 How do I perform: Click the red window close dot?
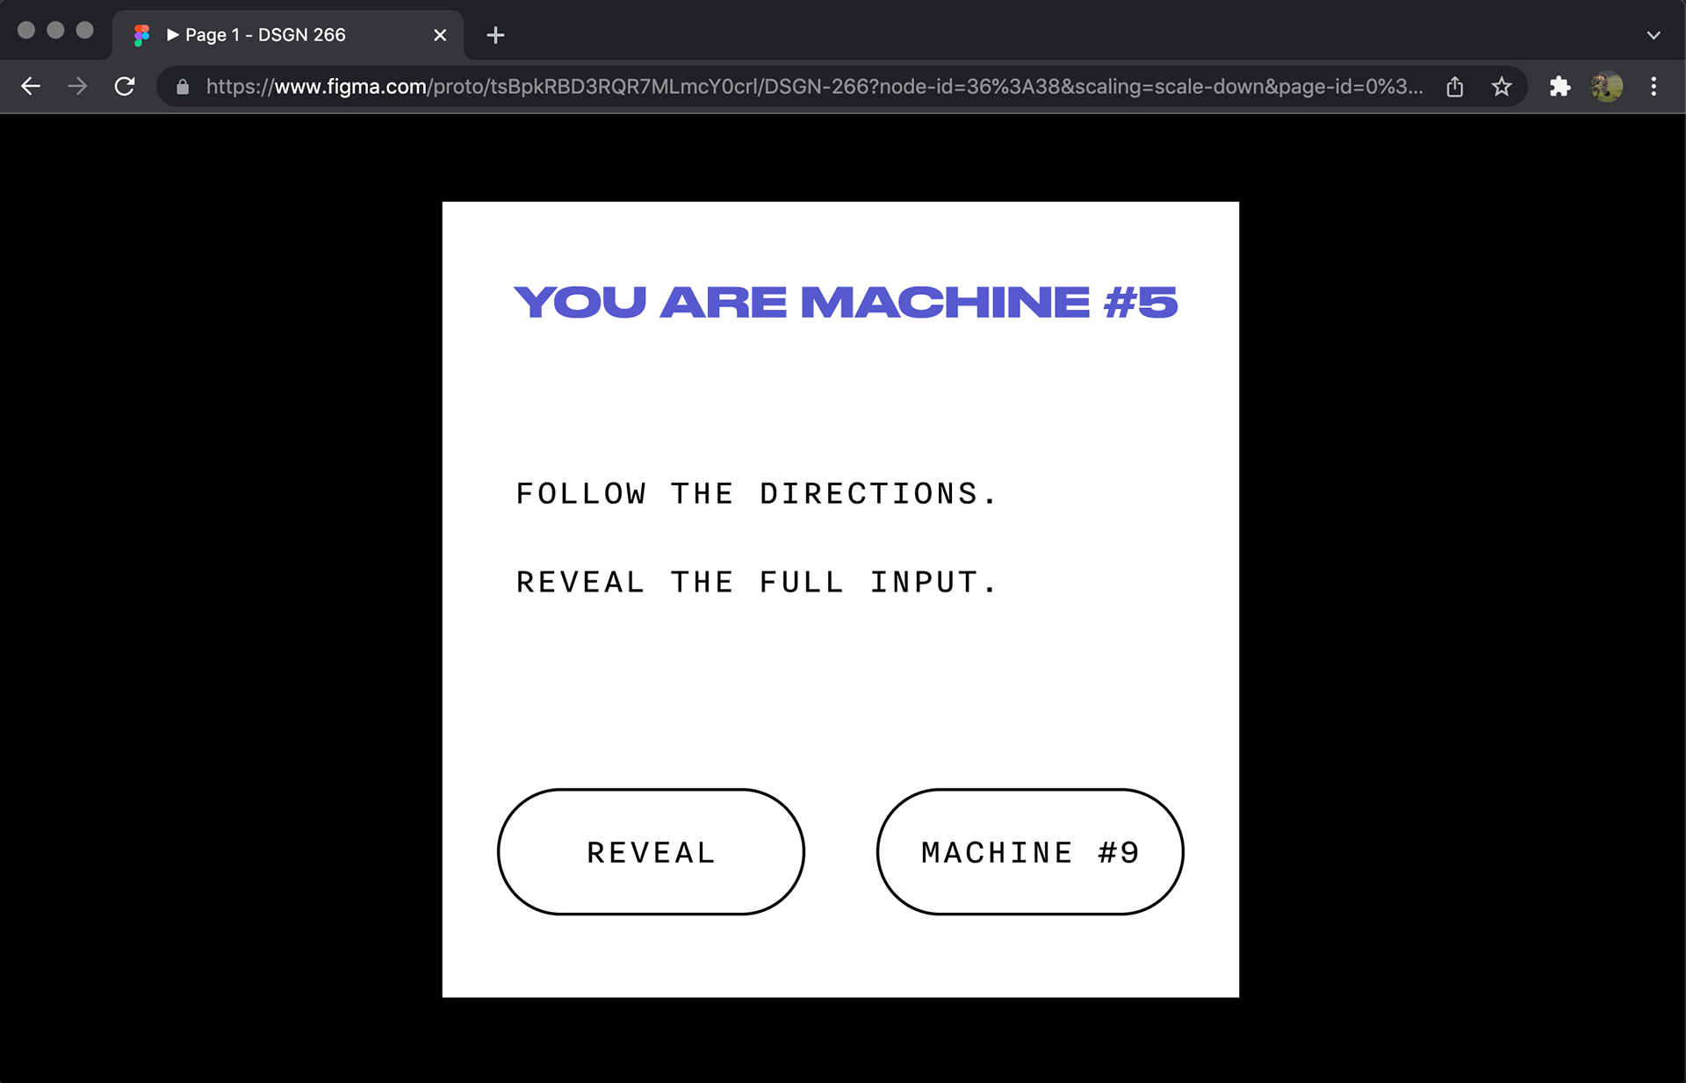(26, 30)
